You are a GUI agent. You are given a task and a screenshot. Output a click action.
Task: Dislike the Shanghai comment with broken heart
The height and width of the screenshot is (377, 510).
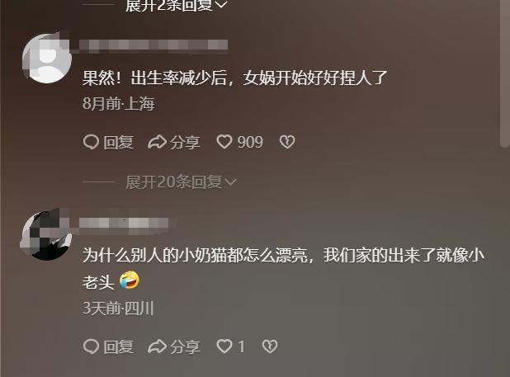pyautogui.click(x=287, y=143)
